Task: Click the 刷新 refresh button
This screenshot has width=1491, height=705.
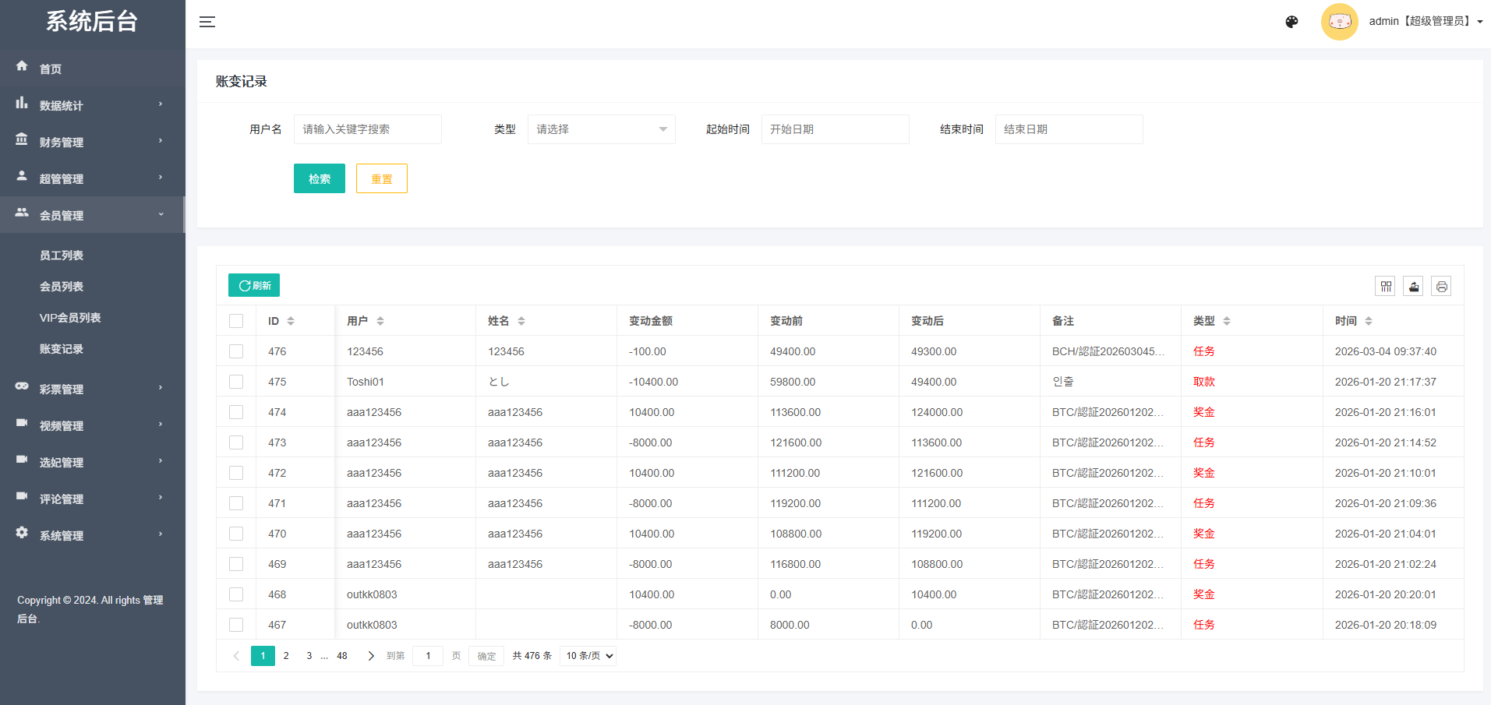Action: tap(254, 285)
